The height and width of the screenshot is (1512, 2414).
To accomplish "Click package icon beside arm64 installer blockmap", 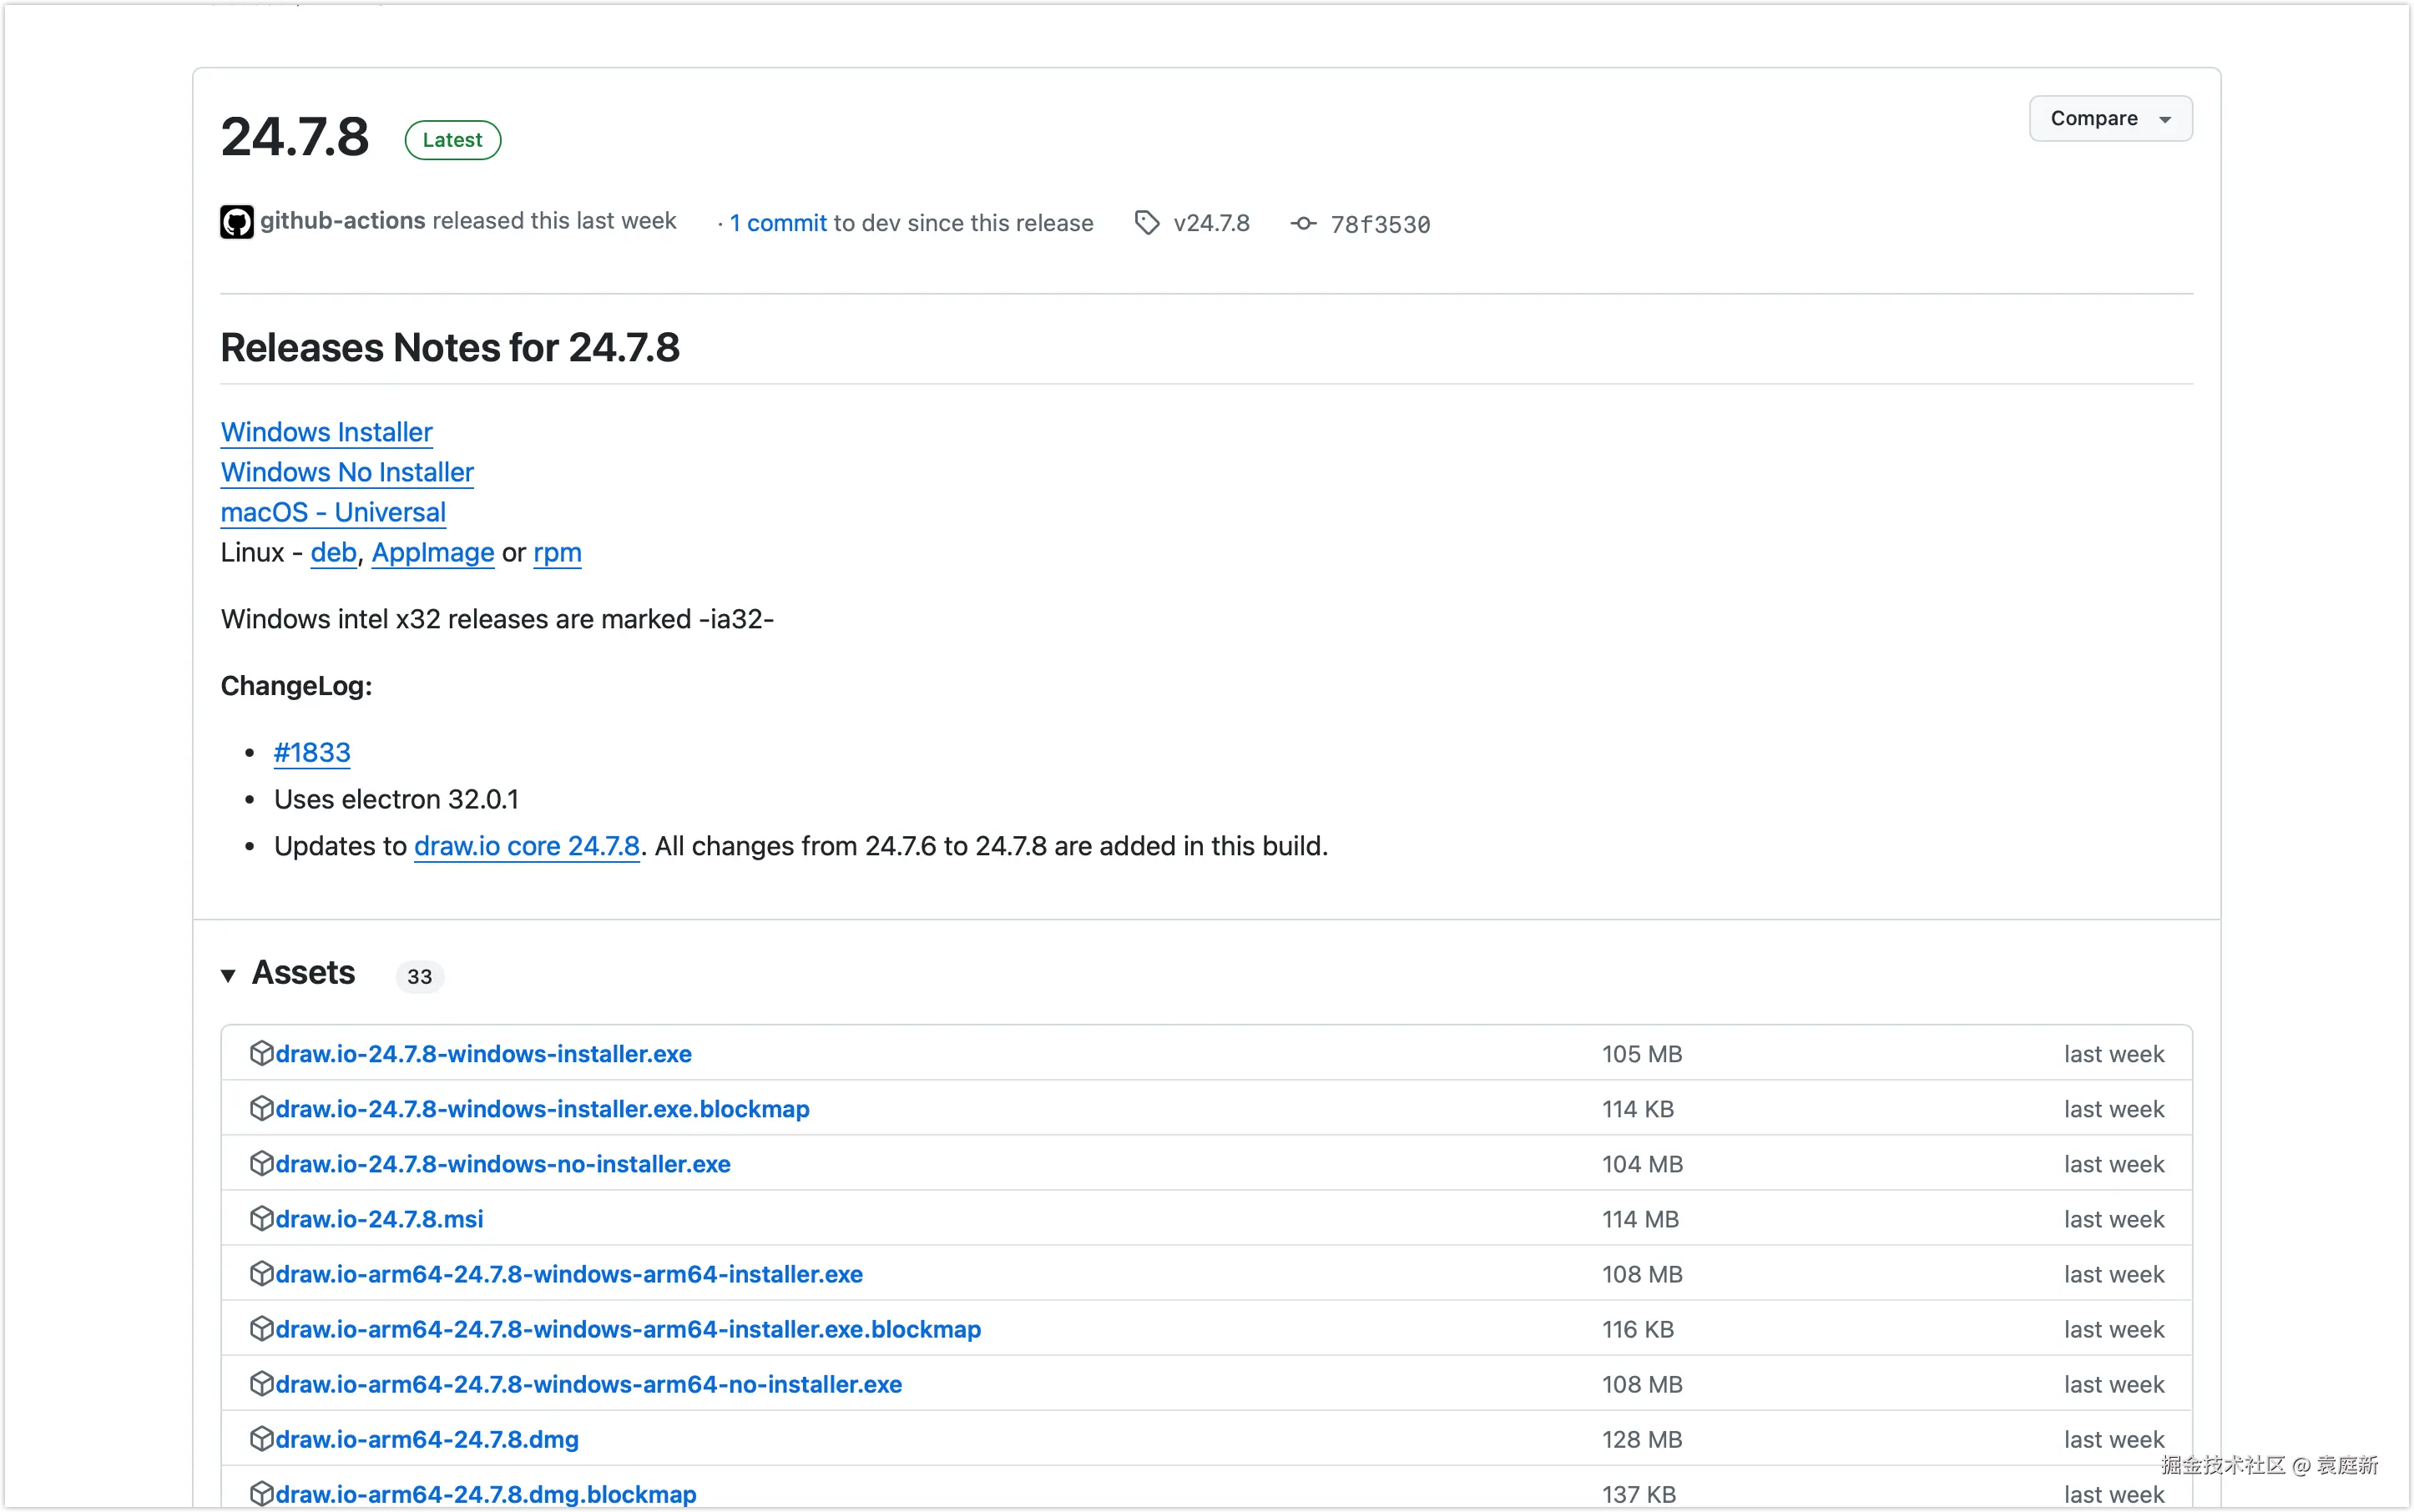I will coord(261,1328).
